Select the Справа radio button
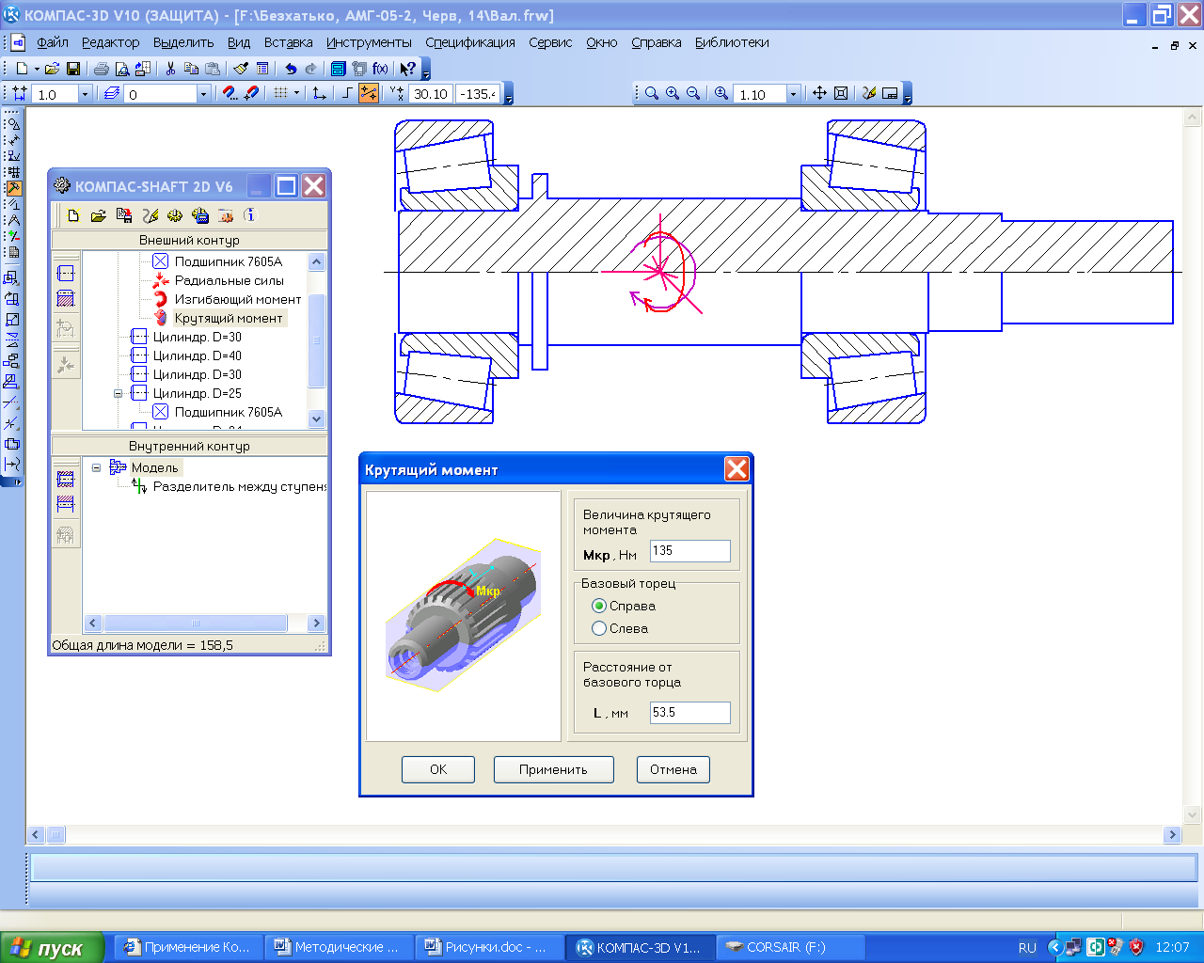Viewport: 1204px width, 963px height. [599, 606]
